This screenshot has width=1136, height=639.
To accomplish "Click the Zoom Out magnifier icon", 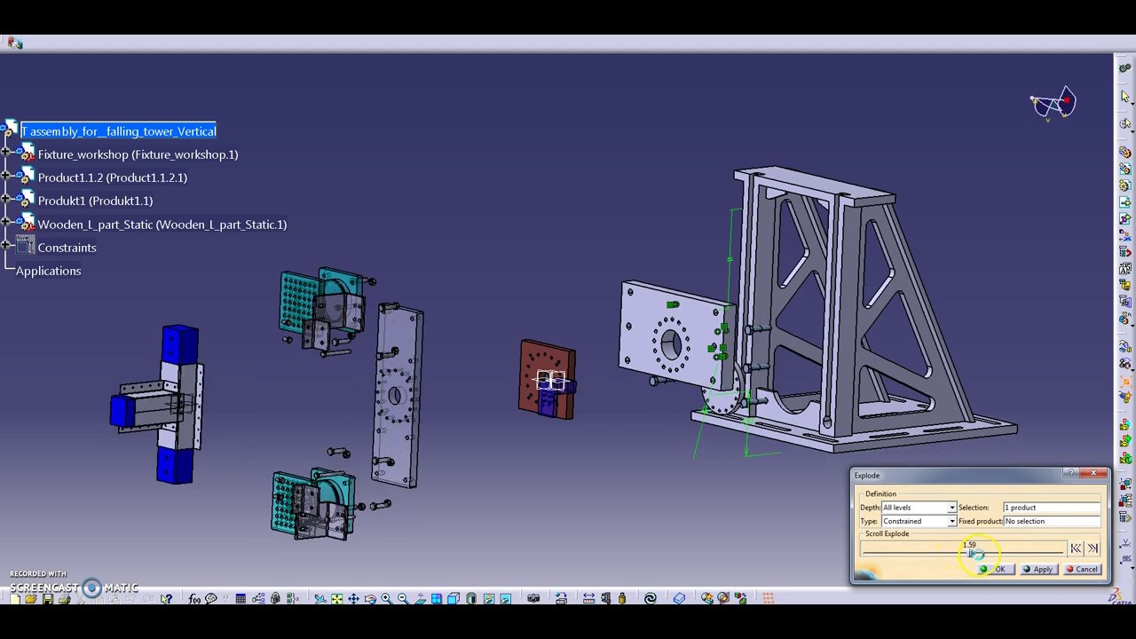I will 402,598.
